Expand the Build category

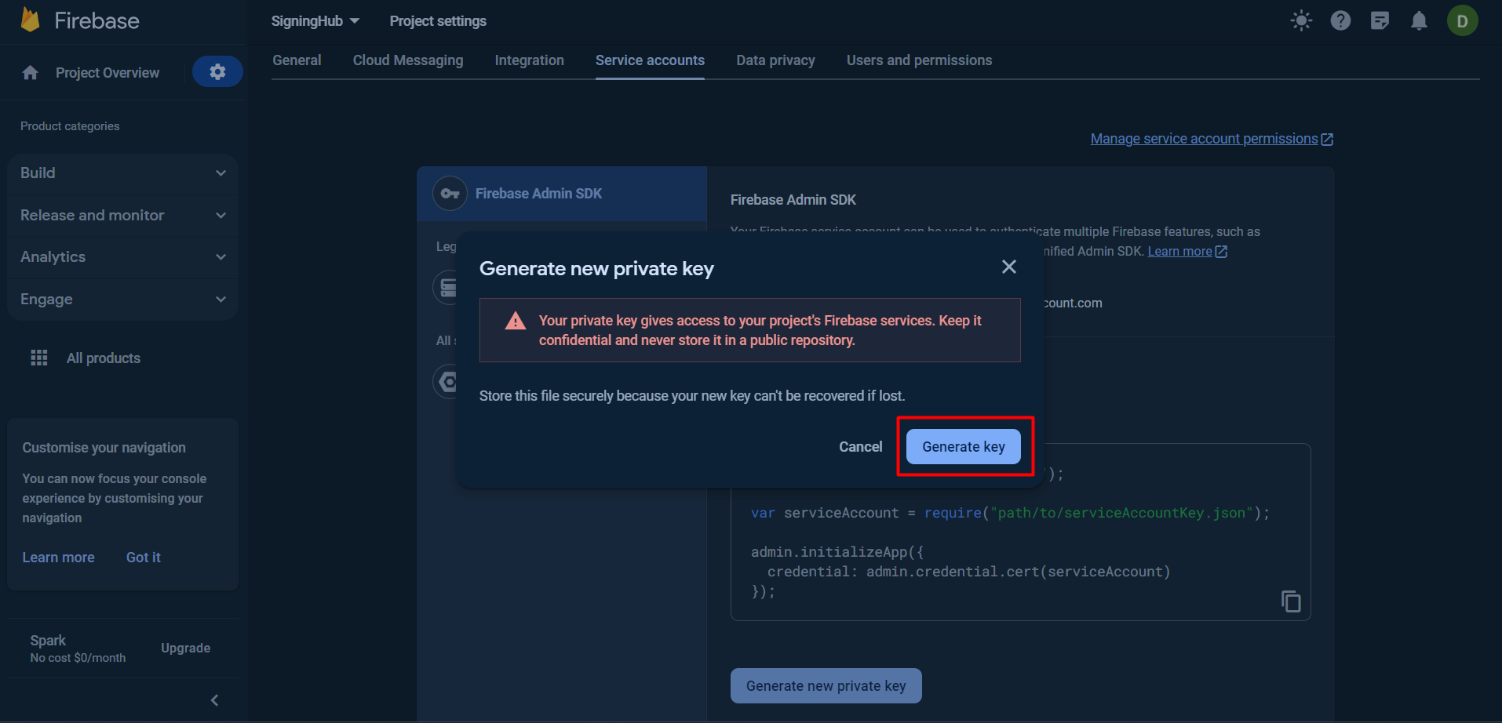click(x=122, y=173)
